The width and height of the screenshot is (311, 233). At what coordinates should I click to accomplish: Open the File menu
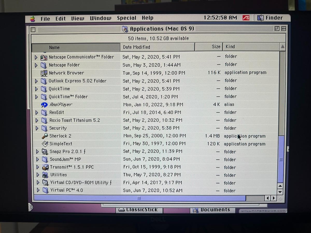(45, 19)
